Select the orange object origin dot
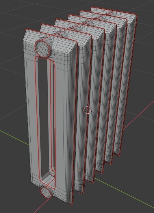This screenshot has height=213, width=154. tap(79, 170)
